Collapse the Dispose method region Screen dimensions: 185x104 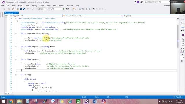(16, 60)
